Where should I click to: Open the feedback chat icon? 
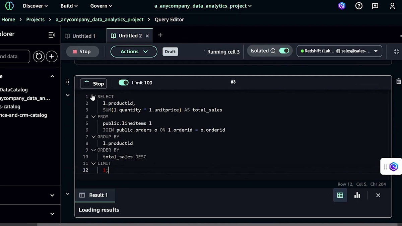tap(375, 6)
